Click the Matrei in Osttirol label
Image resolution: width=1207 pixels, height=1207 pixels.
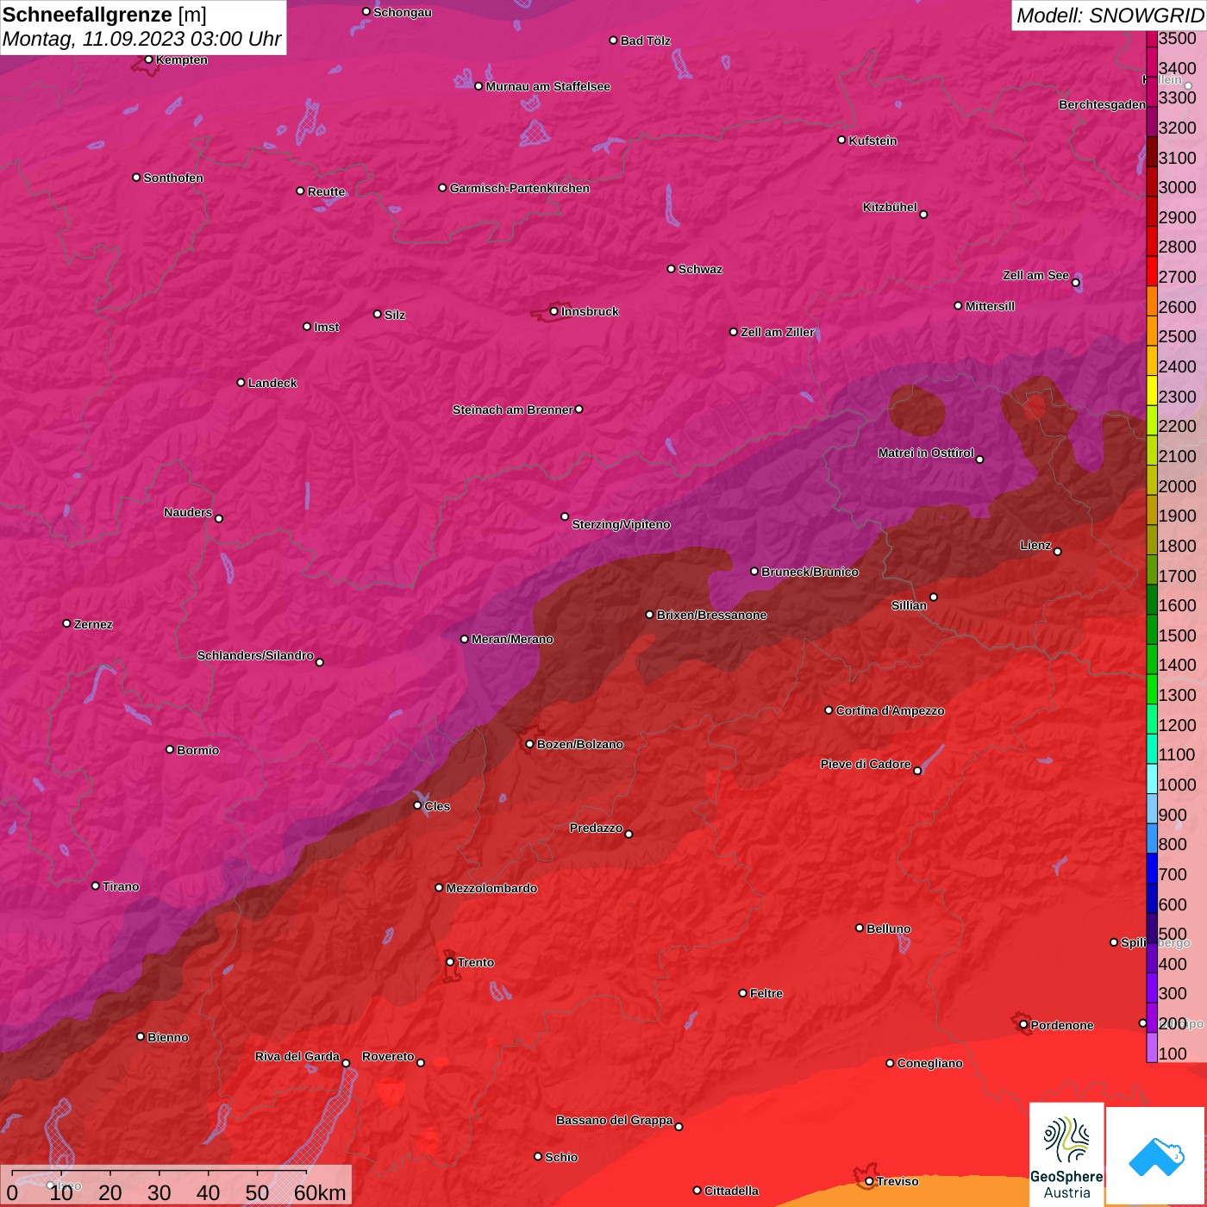[x=926, y=453]
